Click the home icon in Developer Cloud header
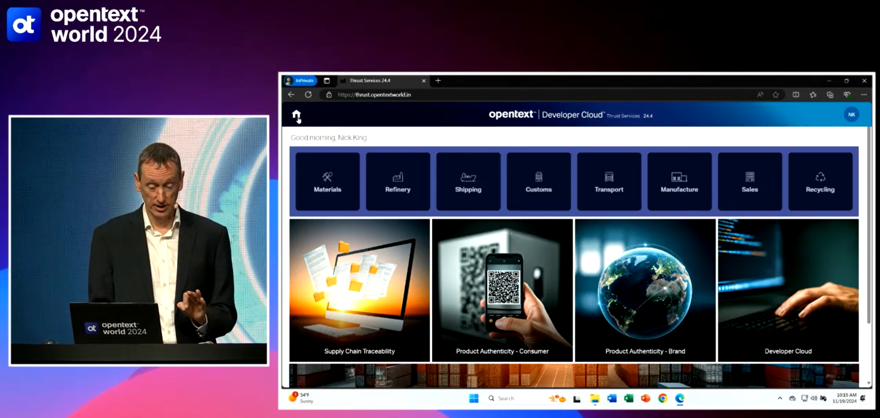Image resolution: width=880 pixels, height=418 pixels. point(296,115)
